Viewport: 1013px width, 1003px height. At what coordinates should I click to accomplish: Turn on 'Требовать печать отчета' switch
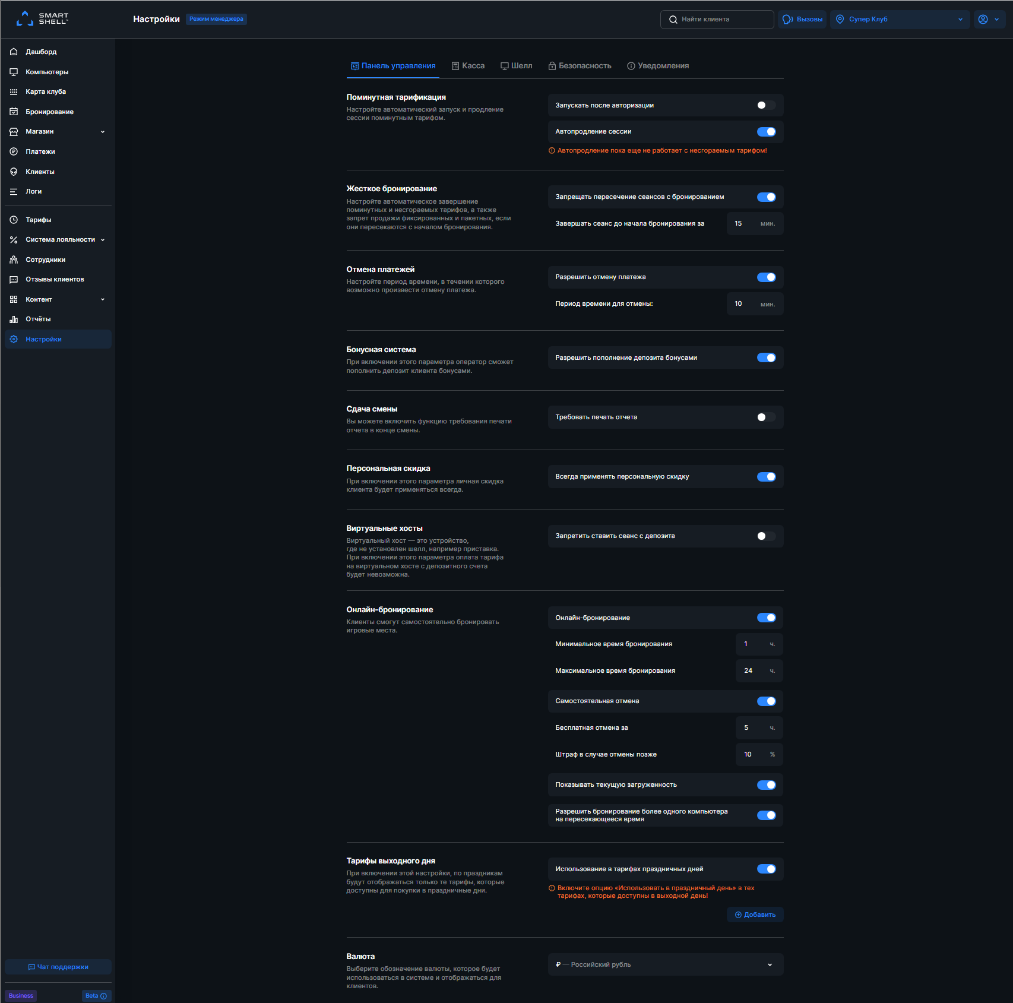pos(766,417)
